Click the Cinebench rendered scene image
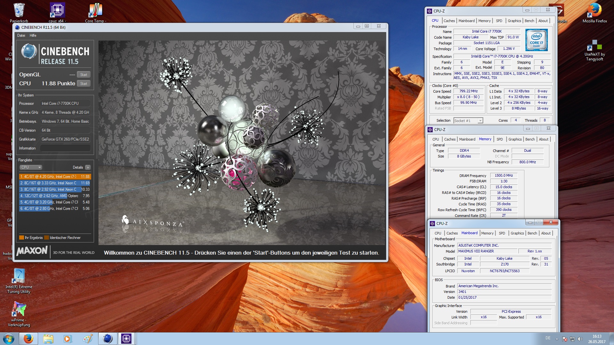Image resolution: width=614 pixels, height=345 pixels. tap(242, 142)
